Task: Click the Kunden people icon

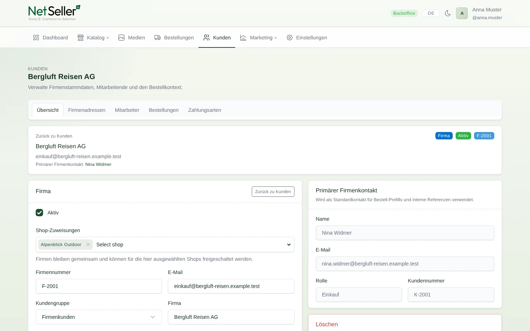Action: click(206, 38)
